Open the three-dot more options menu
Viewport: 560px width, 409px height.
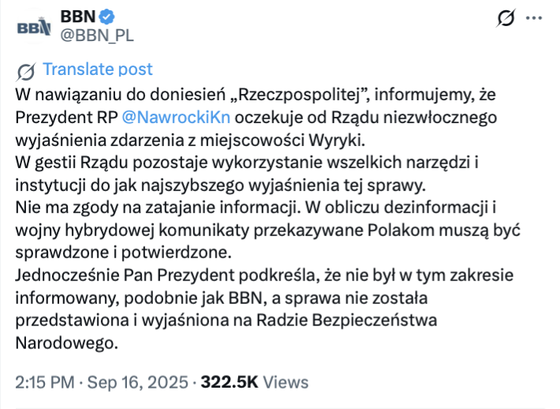[x=534, y=17]
